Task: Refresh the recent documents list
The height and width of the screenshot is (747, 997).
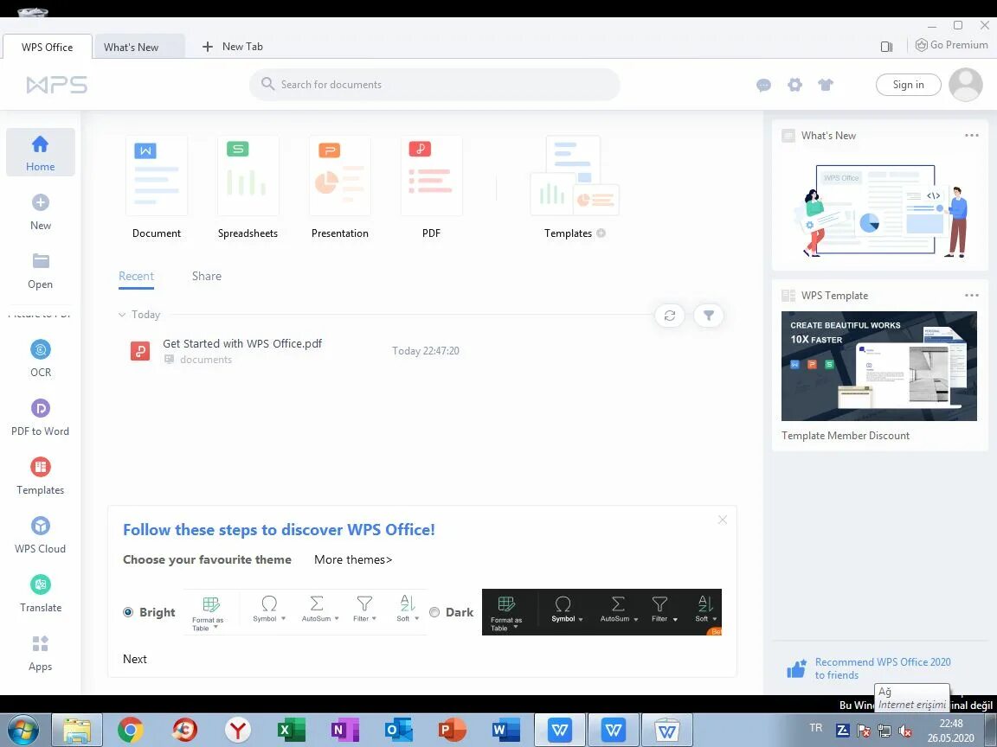Action: tap(670, 316)
